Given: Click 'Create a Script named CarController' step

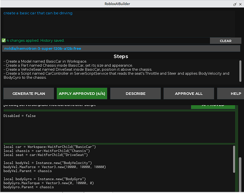Looking at the screenshot, I should (116, 75).
